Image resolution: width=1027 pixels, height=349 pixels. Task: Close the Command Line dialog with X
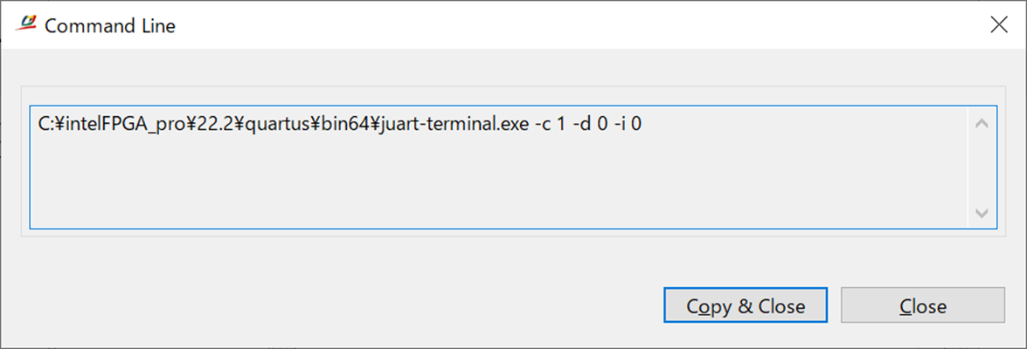999,24
